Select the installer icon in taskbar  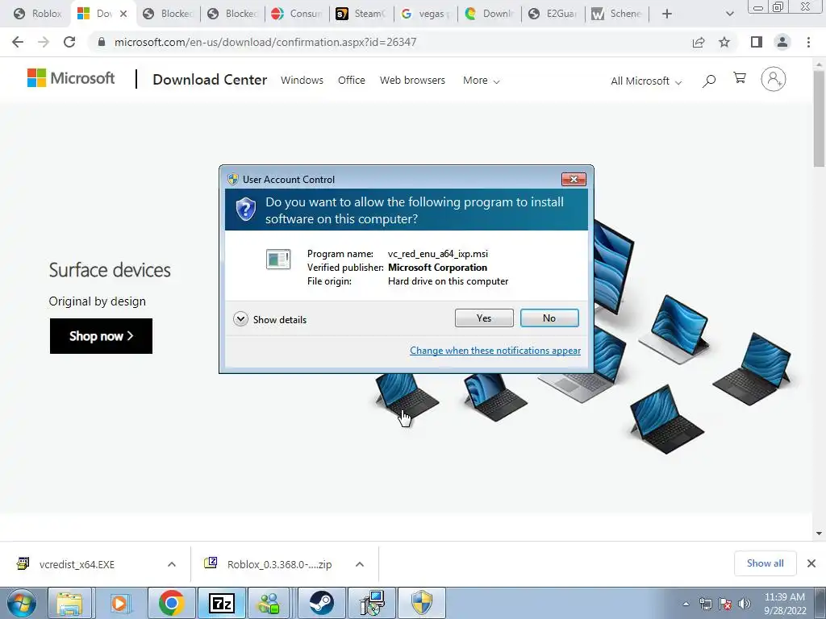[372, 603]
